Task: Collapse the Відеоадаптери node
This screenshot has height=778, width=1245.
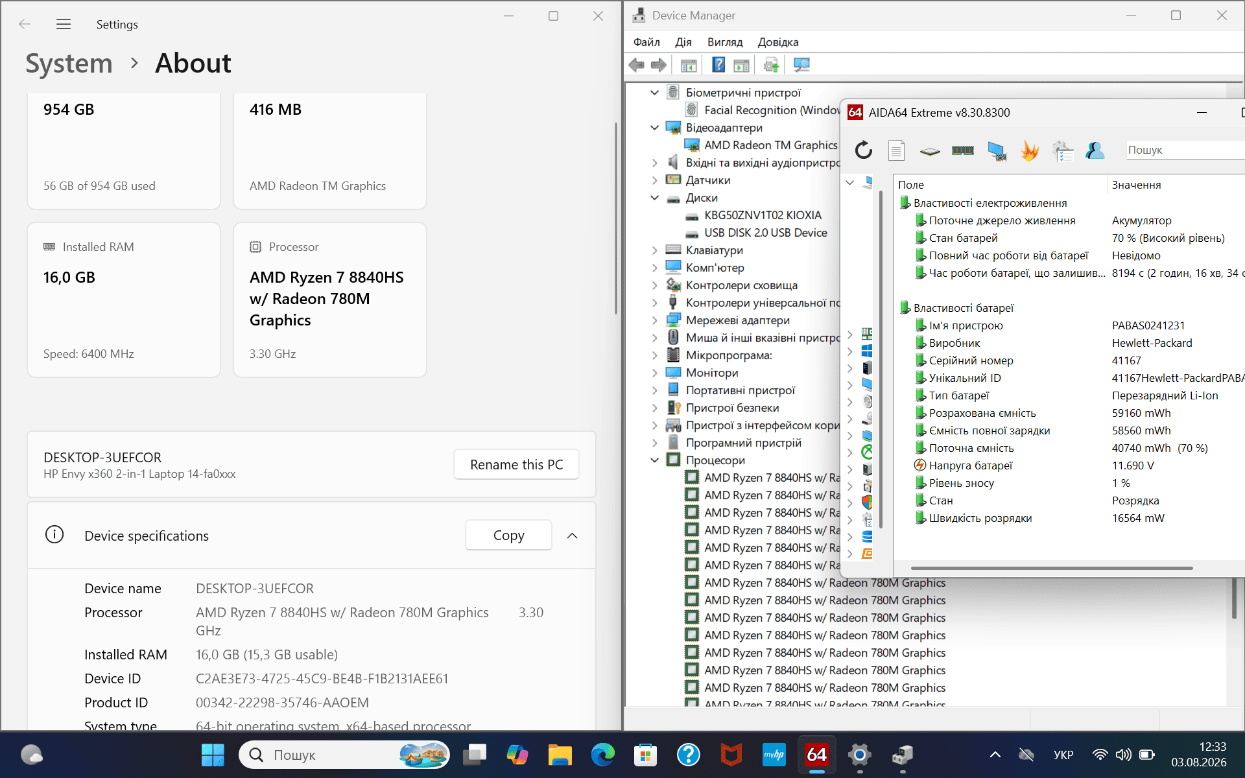Action: (x=655, y=128)
